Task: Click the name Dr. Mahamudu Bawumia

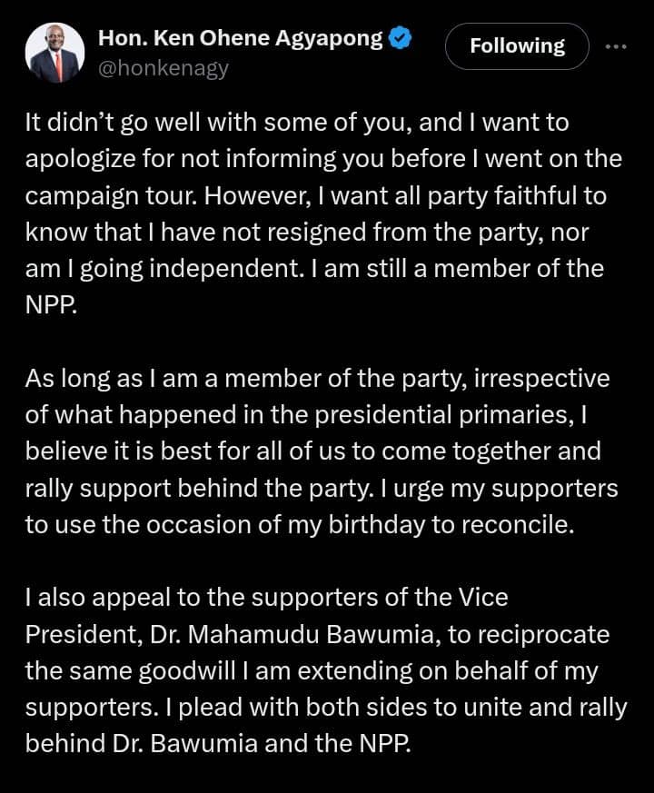Action: [292, 635]
